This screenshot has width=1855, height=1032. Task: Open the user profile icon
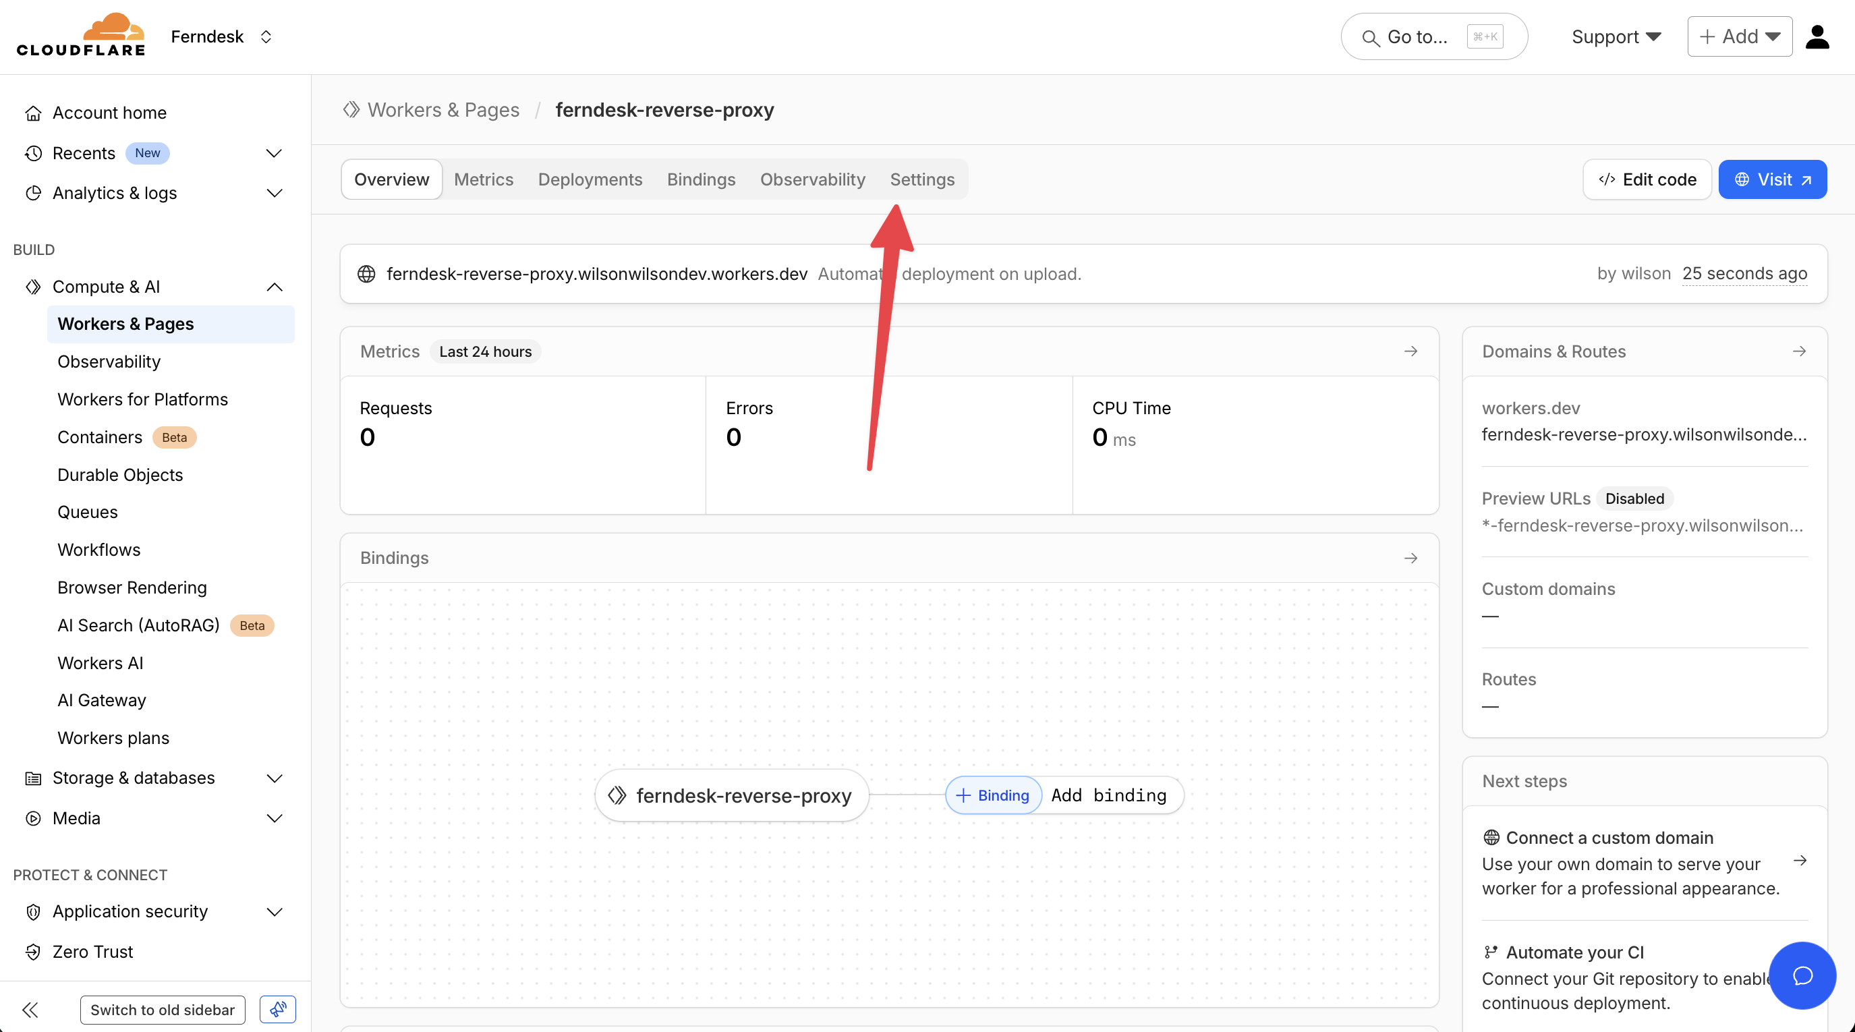tap(1817, 36)
